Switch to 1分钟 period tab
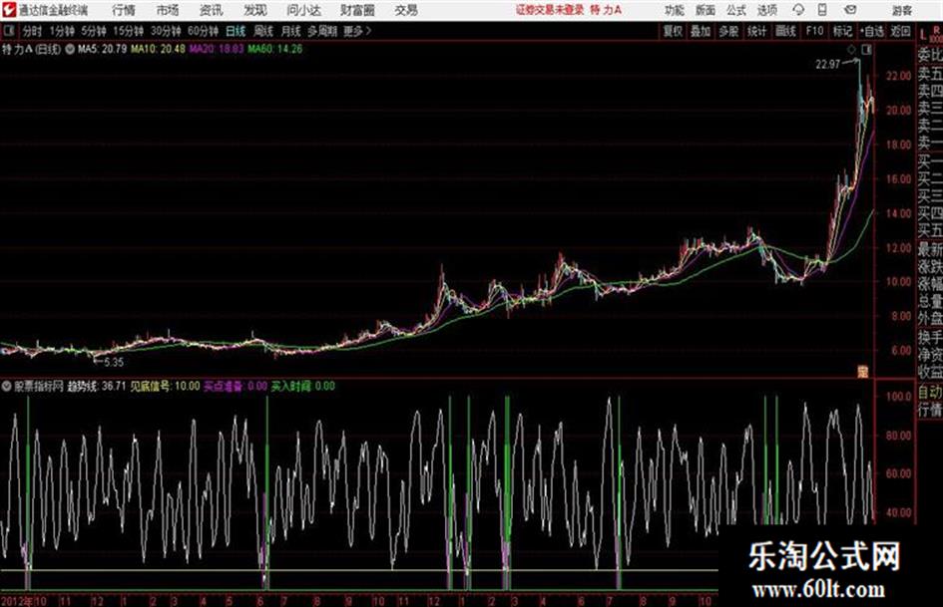The image size is (943, 607). pyautogui.click(x=62, y=31)
